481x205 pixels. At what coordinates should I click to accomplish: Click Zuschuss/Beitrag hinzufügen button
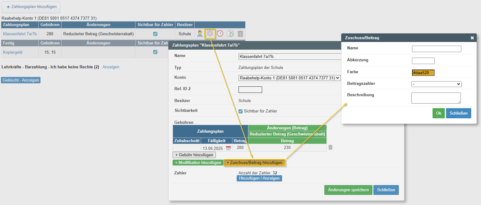[x=254, y=163]
